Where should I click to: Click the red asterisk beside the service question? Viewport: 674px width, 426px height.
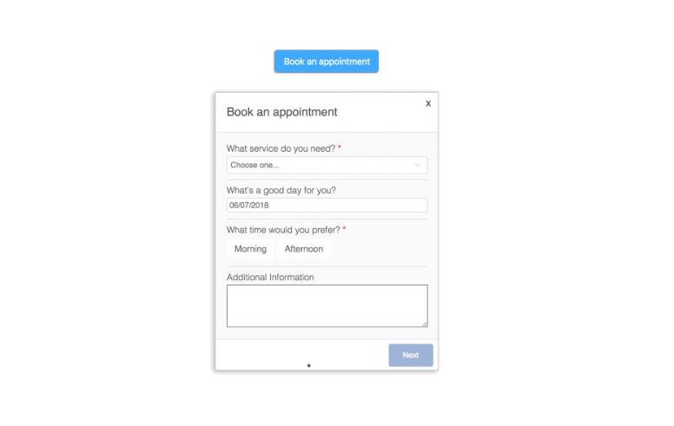[x=340, y=148]
